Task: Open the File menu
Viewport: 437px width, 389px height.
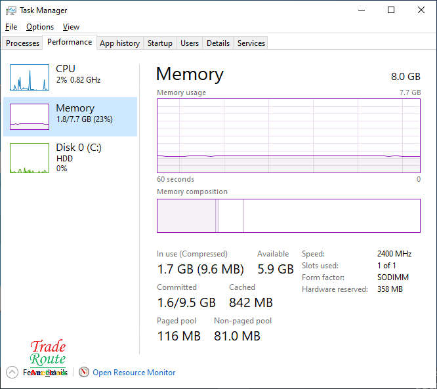Action: point(11,27)
